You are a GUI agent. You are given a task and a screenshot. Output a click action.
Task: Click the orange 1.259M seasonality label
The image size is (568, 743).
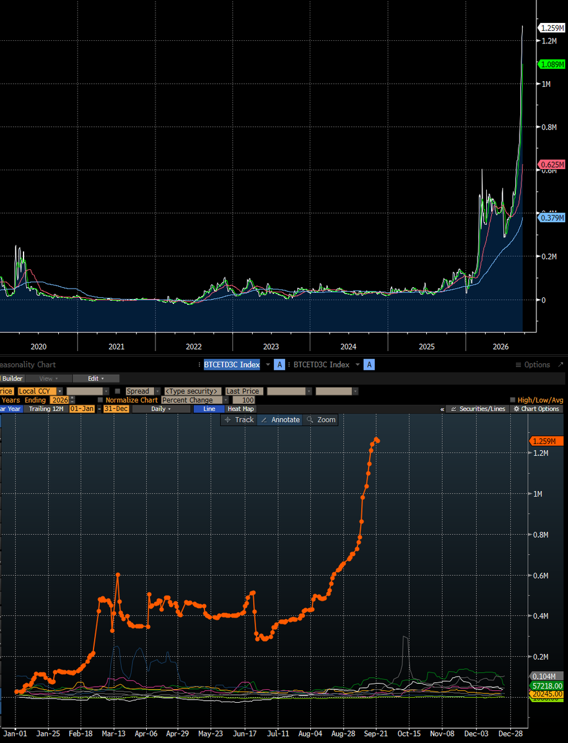(547, 441)
